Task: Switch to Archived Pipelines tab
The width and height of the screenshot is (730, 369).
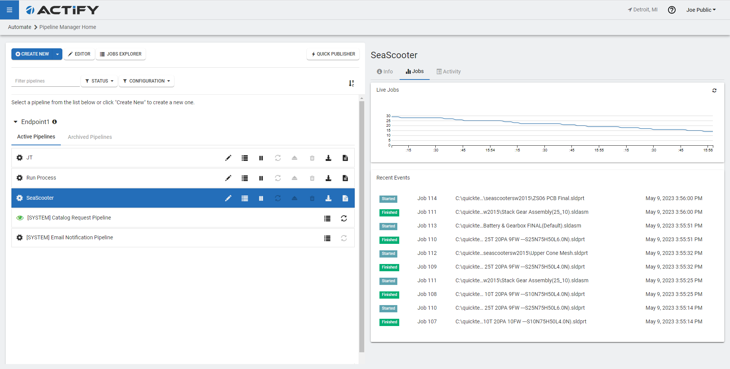Action: pyautogui.click(x=90, y=137)
